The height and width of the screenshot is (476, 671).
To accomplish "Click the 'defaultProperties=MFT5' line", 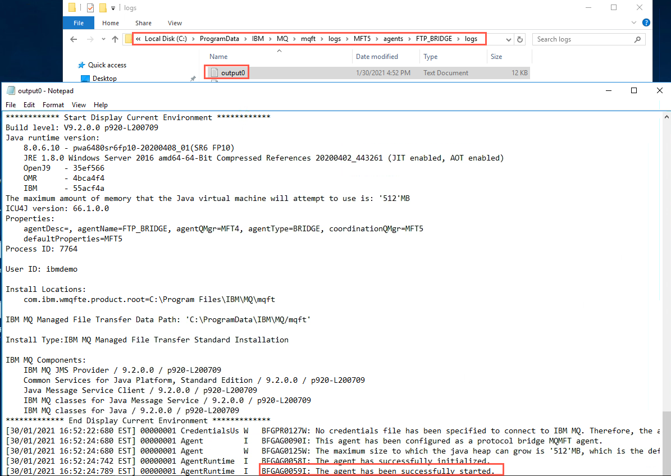I will [73, 239].
